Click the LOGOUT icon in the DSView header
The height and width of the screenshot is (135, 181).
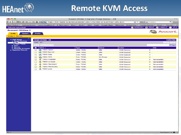point(157,27)
